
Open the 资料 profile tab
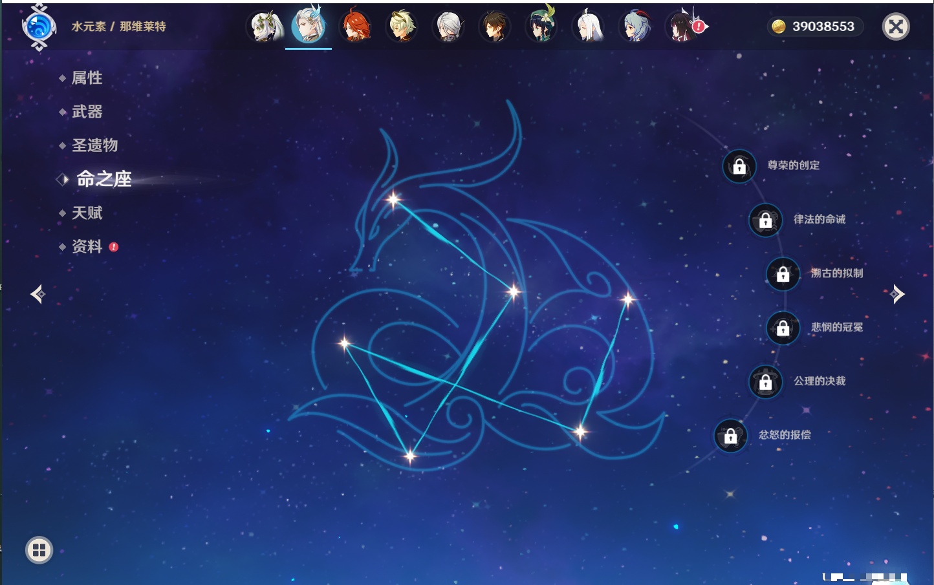coord(87,246)
